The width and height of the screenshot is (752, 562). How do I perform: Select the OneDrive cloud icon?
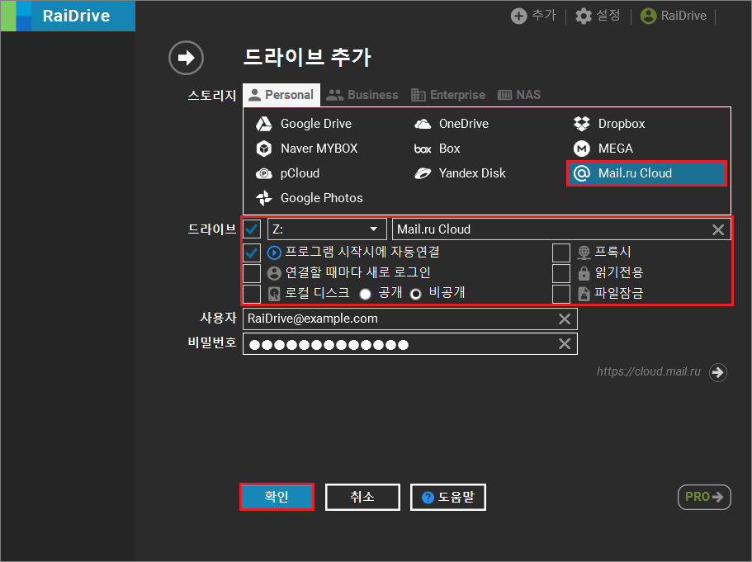[423, 124]
